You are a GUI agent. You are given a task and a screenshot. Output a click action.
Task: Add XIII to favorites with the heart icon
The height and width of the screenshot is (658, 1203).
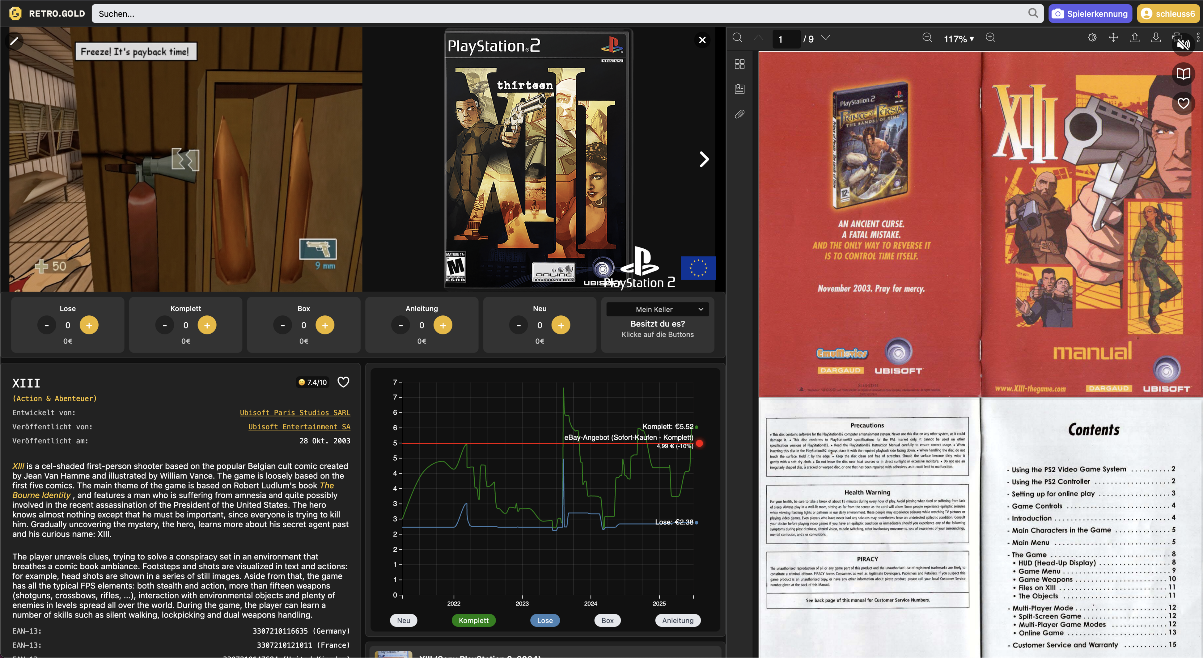343,382
